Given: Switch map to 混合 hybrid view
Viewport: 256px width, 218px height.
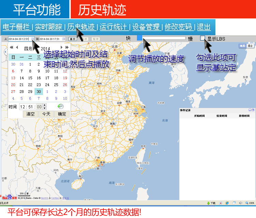Looking at the screenshot, I should coord(250,45).
